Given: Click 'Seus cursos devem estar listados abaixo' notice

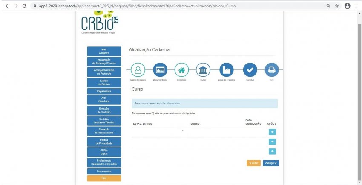Looking at the screenshot, I should pyautogui.click(x=204, y=104).
